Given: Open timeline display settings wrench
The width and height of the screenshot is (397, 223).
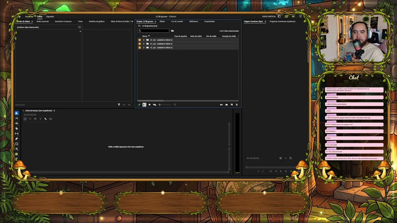Looking at the screenshot, I should click(45, 119).
